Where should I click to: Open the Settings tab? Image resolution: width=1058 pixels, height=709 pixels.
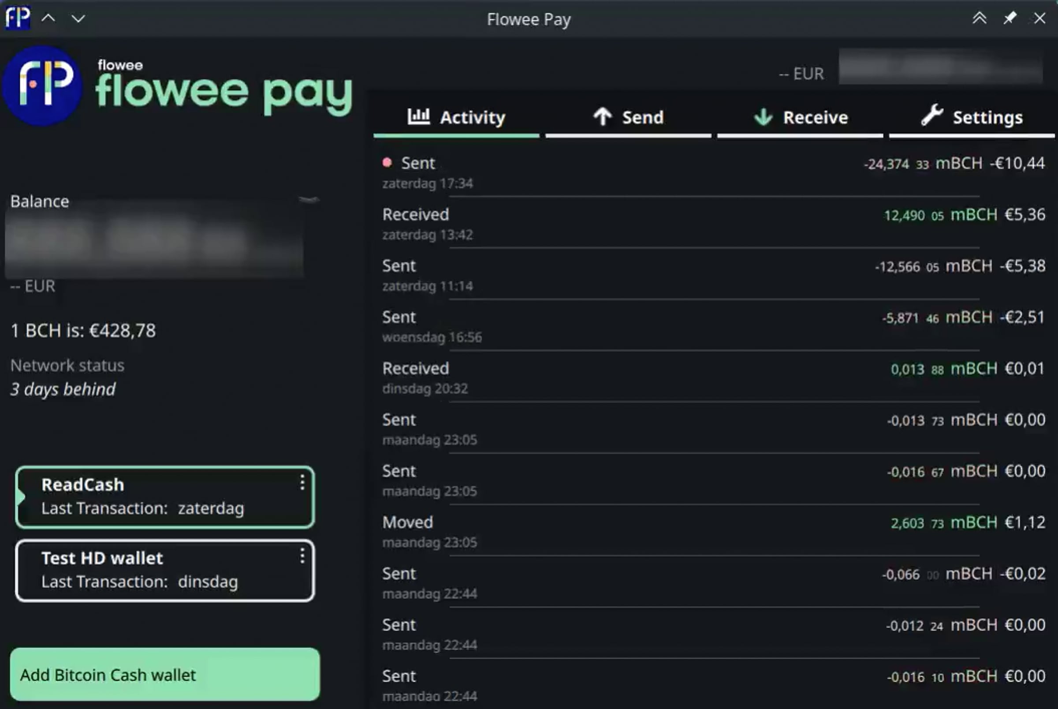point(972,118)
